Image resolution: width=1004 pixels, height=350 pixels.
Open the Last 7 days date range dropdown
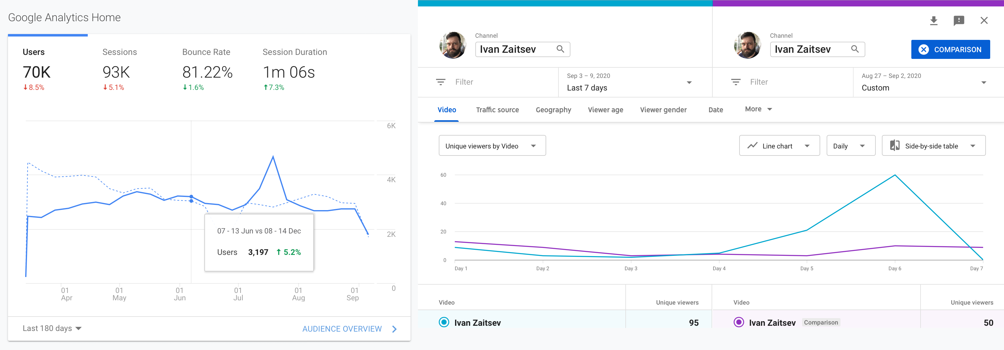pyautogui.click(x=635, y=82)
